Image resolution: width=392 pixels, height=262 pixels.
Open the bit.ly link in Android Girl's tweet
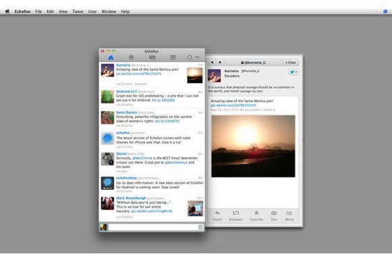(x=164, y=100)
